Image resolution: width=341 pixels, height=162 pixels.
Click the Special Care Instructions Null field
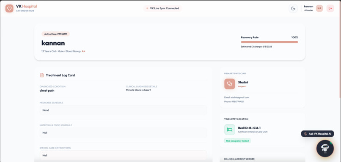tap(123, 155)
